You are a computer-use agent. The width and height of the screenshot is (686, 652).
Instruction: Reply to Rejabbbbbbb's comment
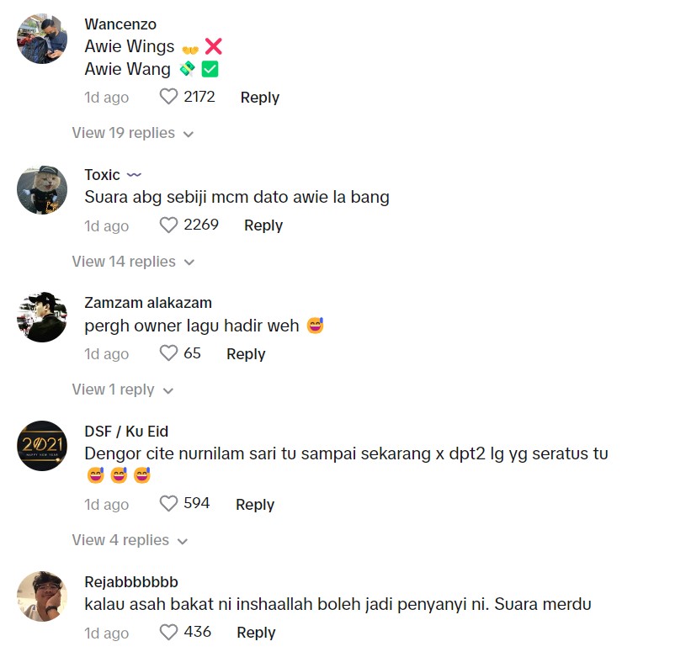tap(257, 633)
